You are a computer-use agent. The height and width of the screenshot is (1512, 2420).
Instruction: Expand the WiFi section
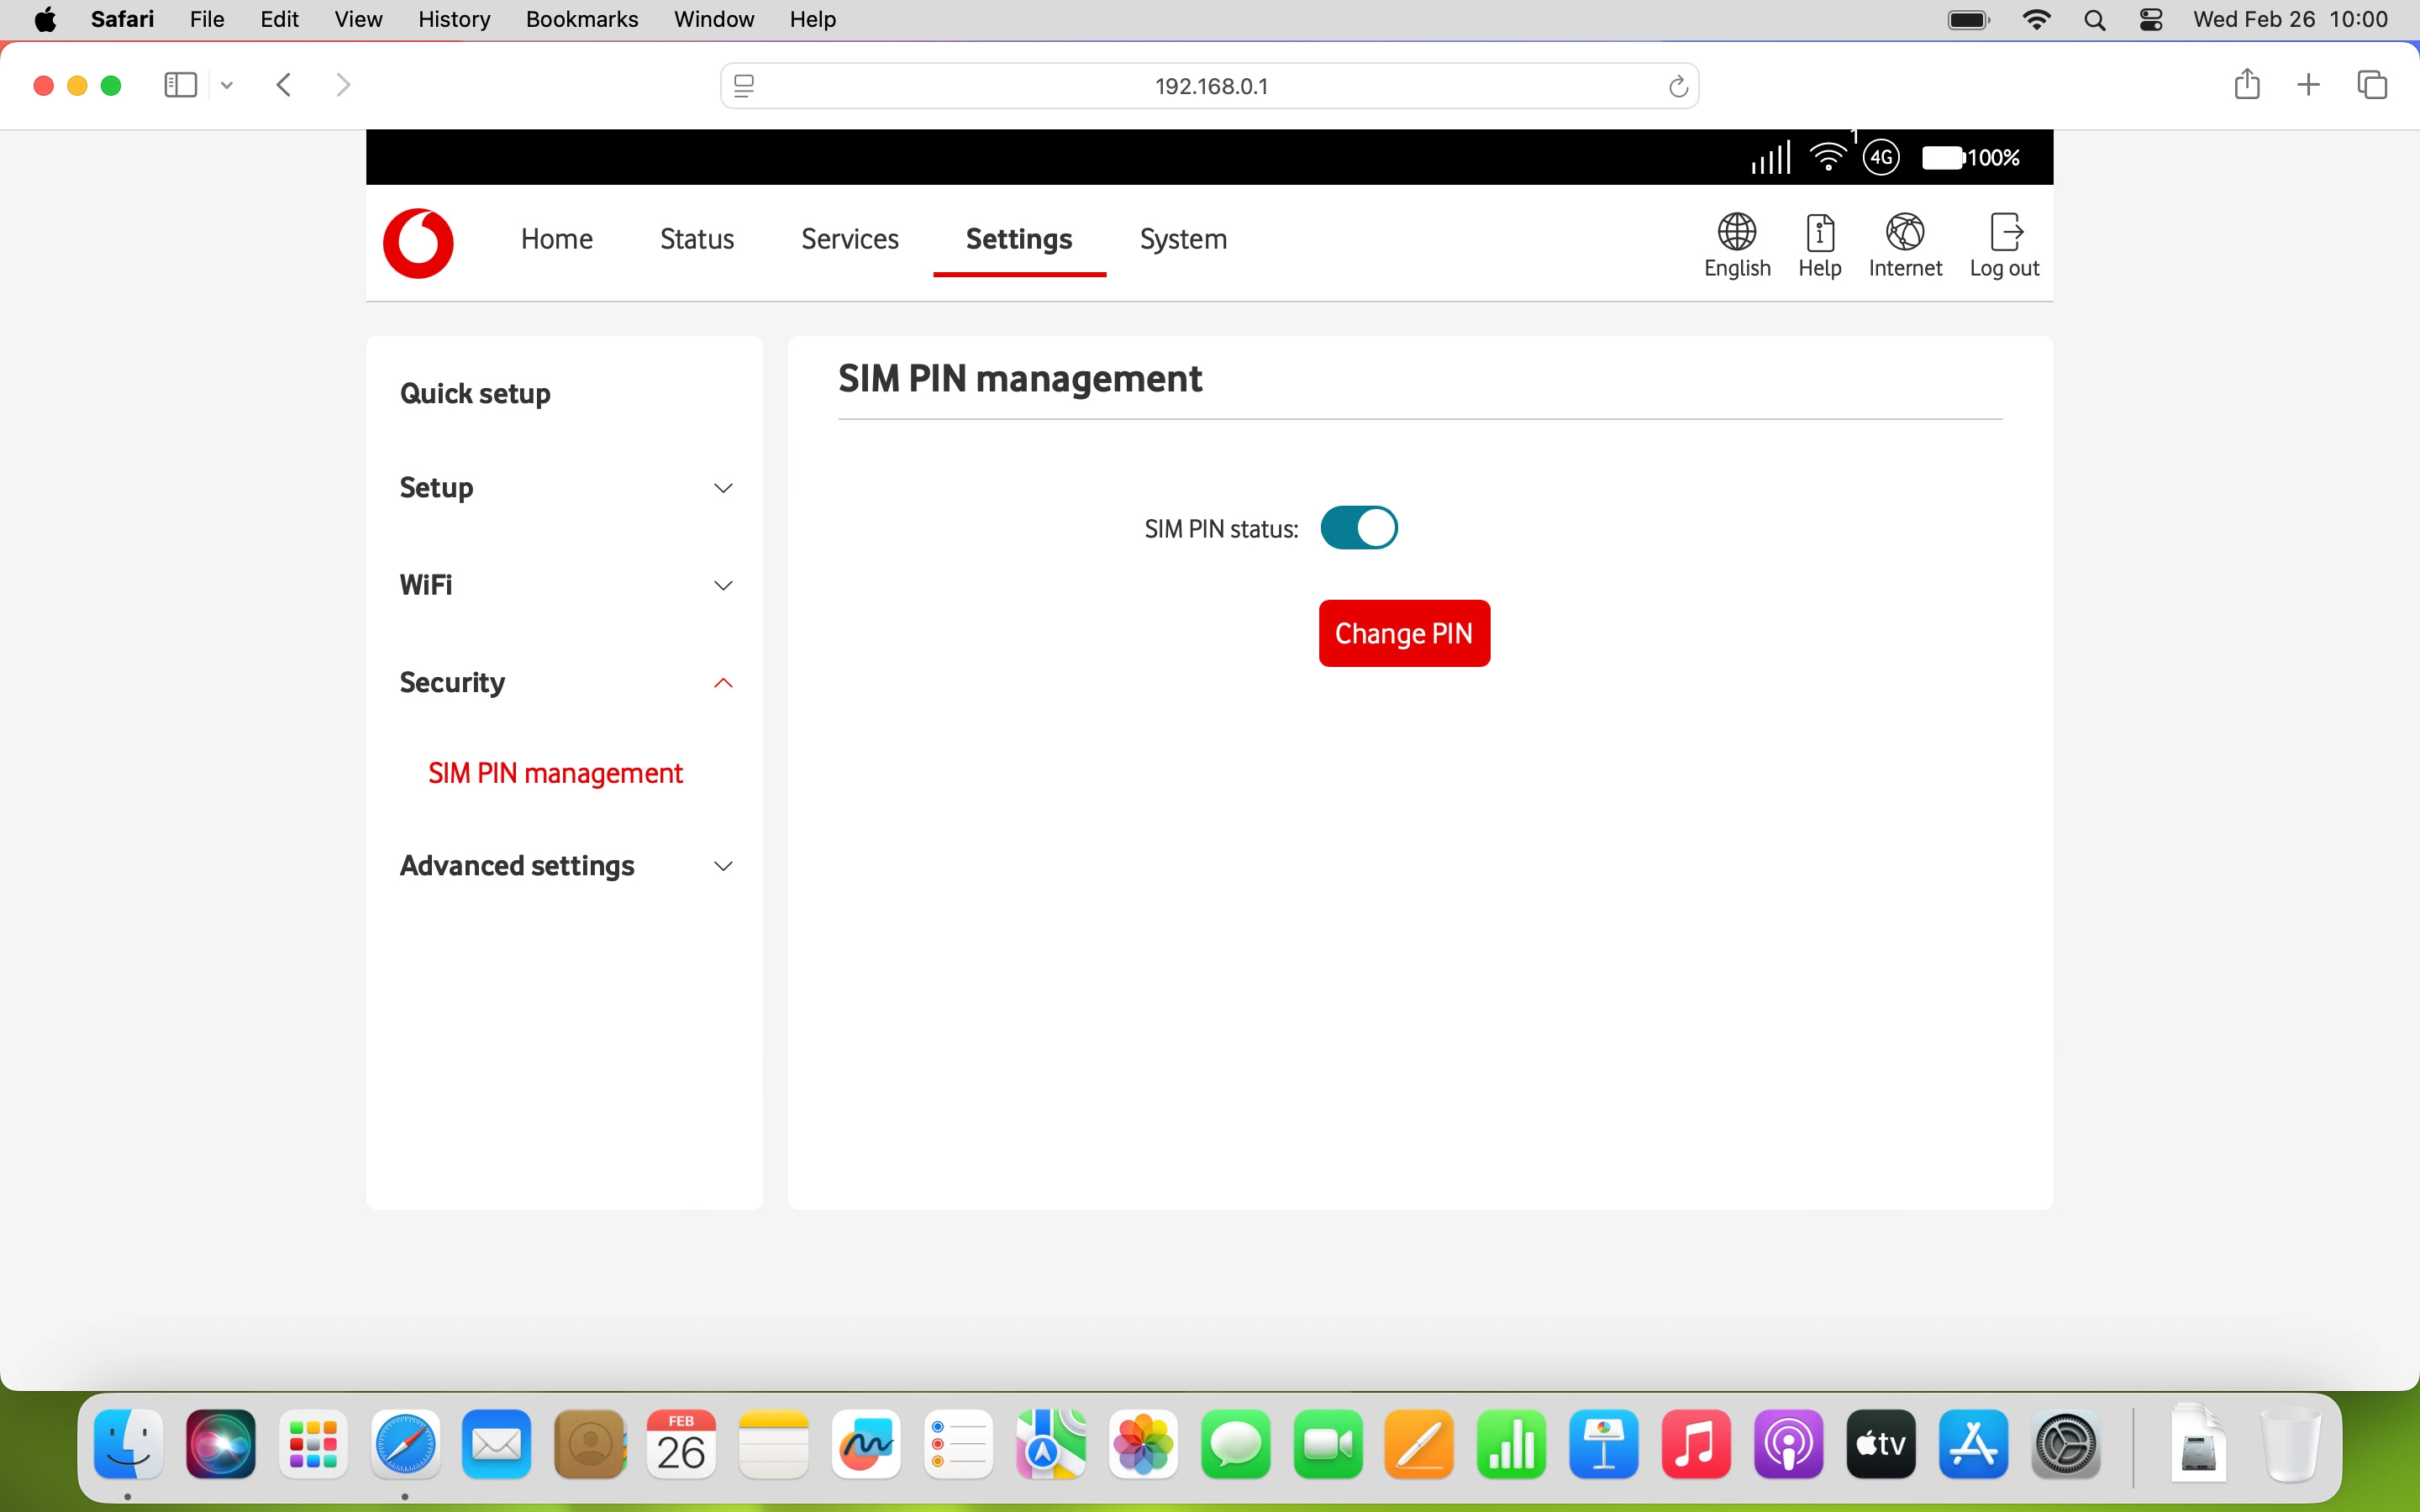[565, 585]
